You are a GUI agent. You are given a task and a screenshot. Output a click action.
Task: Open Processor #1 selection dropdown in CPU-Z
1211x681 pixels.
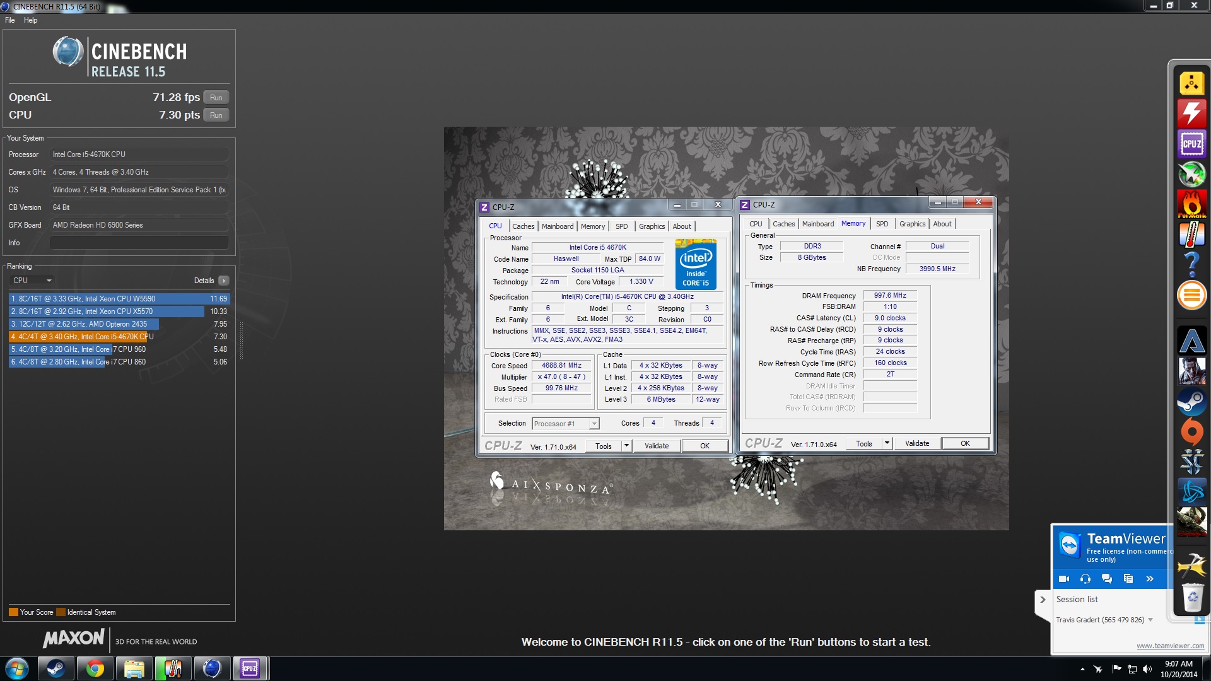(565, 424)
